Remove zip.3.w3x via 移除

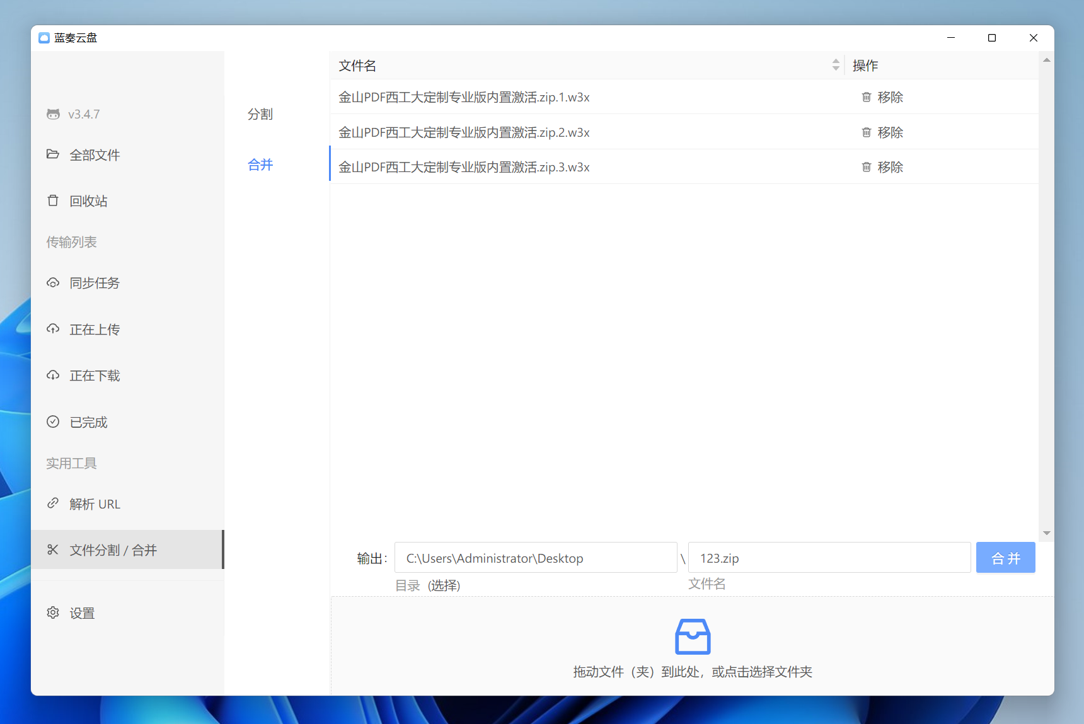pos(882,167)
